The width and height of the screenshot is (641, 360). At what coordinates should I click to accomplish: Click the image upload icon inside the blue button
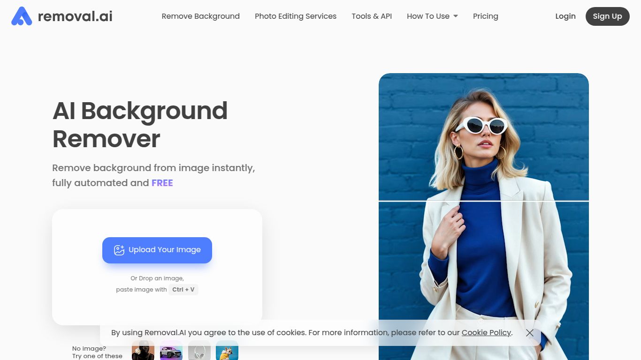click(x=119, y=250)
